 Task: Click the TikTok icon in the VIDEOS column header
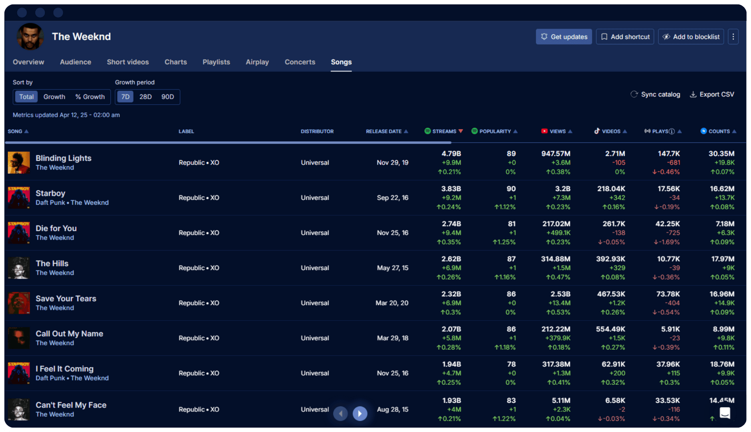pyautogui.click(x=596, y=131)
